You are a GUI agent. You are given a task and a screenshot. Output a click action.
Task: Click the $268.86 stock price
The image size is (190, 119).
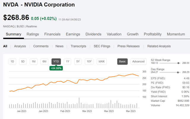click(x=16, y=17)
